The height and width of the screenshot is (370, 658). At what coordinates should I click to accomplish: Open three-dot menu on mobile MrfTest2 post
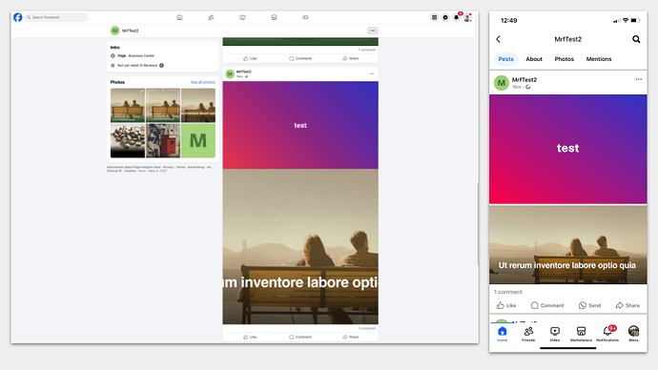point(638,79)
